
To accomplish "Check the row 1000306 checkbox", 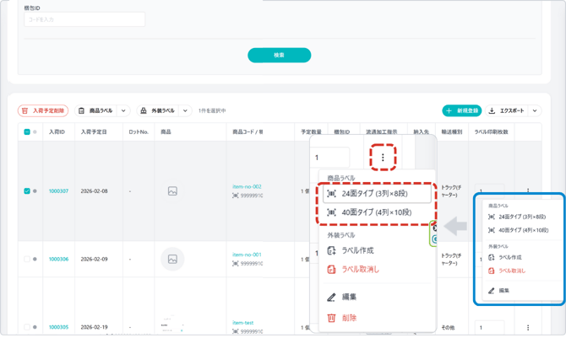I will tap(27, 259).
